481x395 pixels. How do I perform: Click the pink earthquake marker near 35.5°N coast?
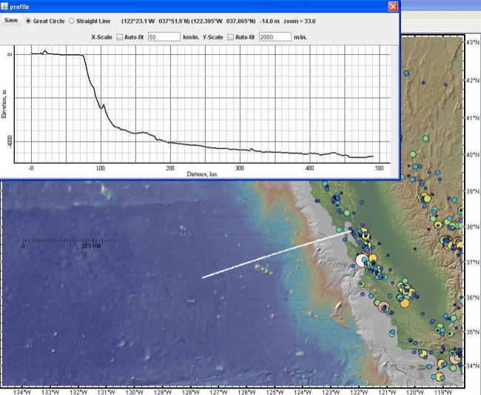click(x=383, y=307)
